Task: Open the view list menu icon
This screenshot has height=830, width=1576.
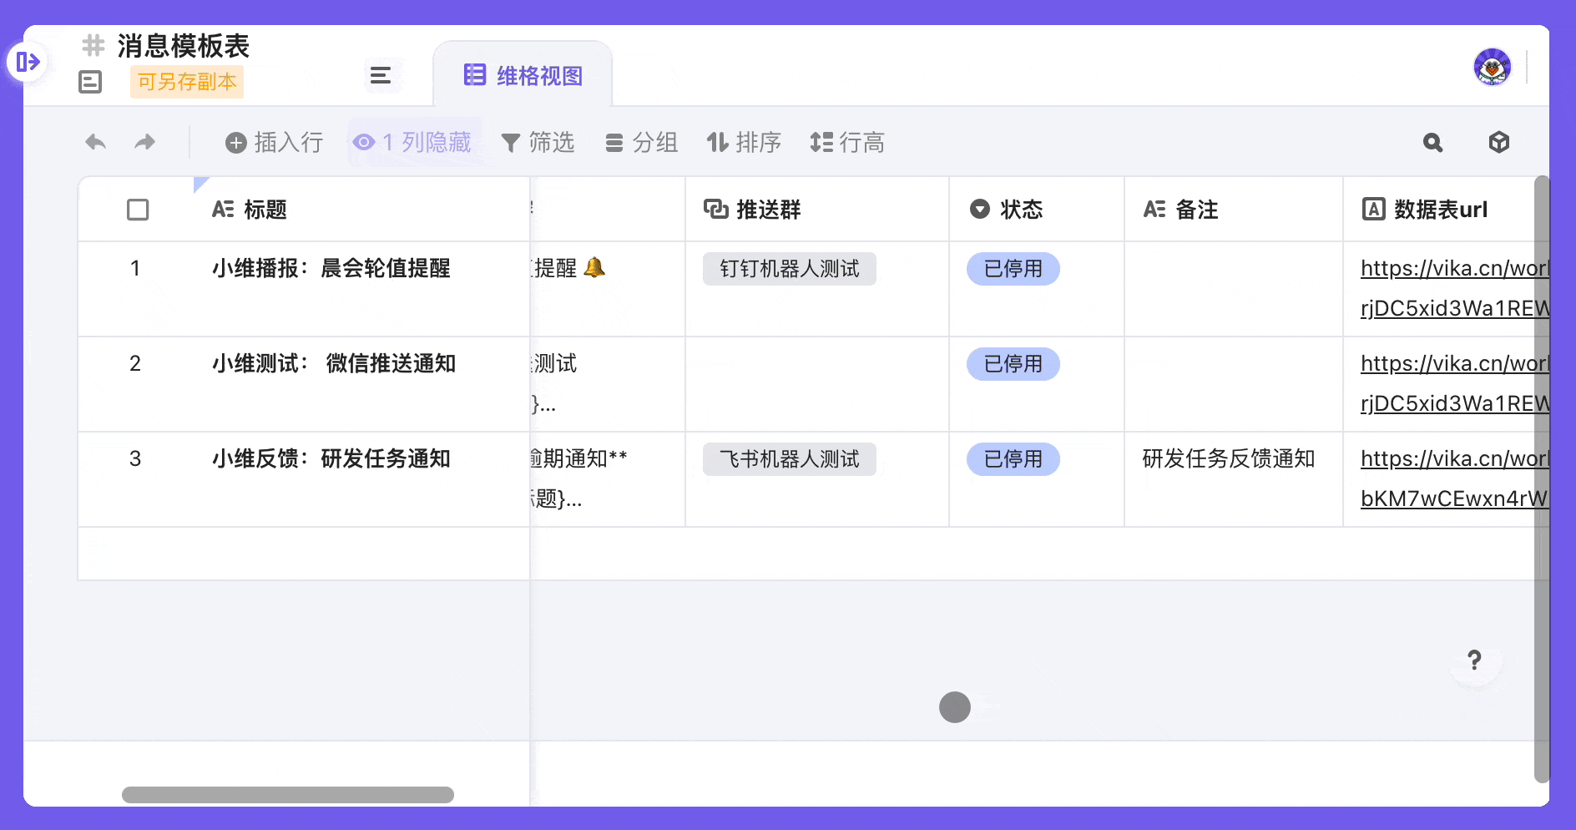Action: (x=381, y=76)
